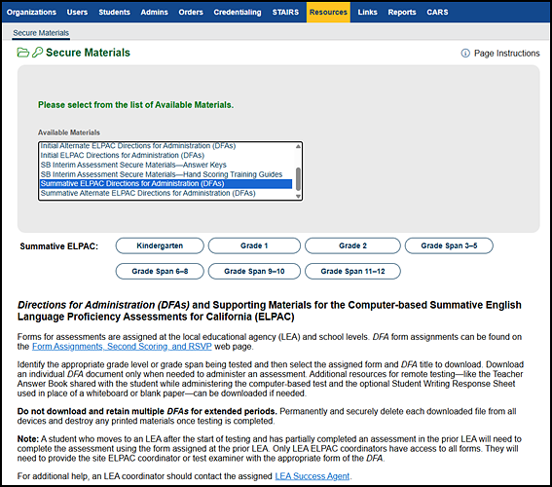This screenshot has height=487, width=552.
Task: Open the Organizations menu
Action: [31, 13]
